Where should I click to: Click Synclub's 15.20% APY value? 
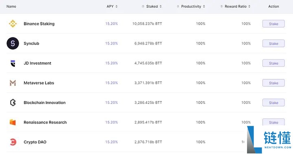click(112, 44)
